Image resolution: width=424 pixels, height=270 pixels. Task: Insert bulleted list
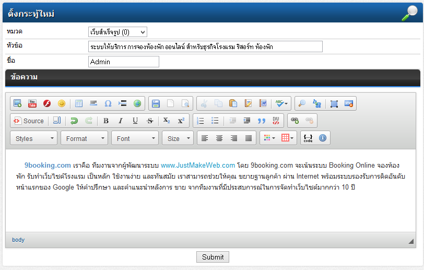(x=215, y=121)
